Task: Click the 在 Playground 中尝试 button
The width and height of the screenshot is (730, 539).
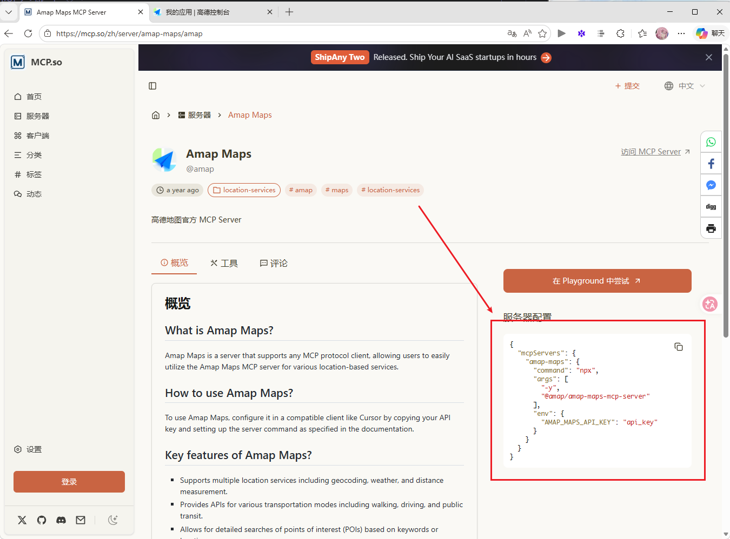Action: click(x=597, y=281)
